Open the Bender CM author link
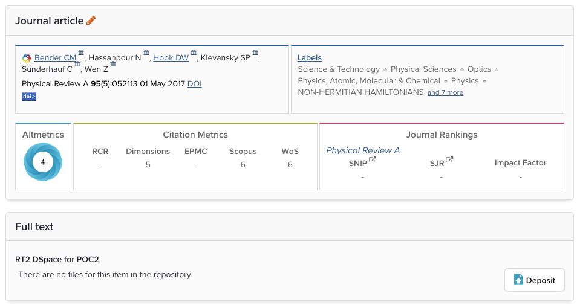 click(x=55, y=58)
